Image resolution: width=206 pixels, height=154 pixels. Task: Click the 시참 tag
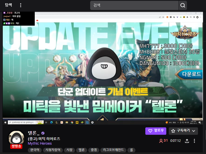click(x=68, y=150)
